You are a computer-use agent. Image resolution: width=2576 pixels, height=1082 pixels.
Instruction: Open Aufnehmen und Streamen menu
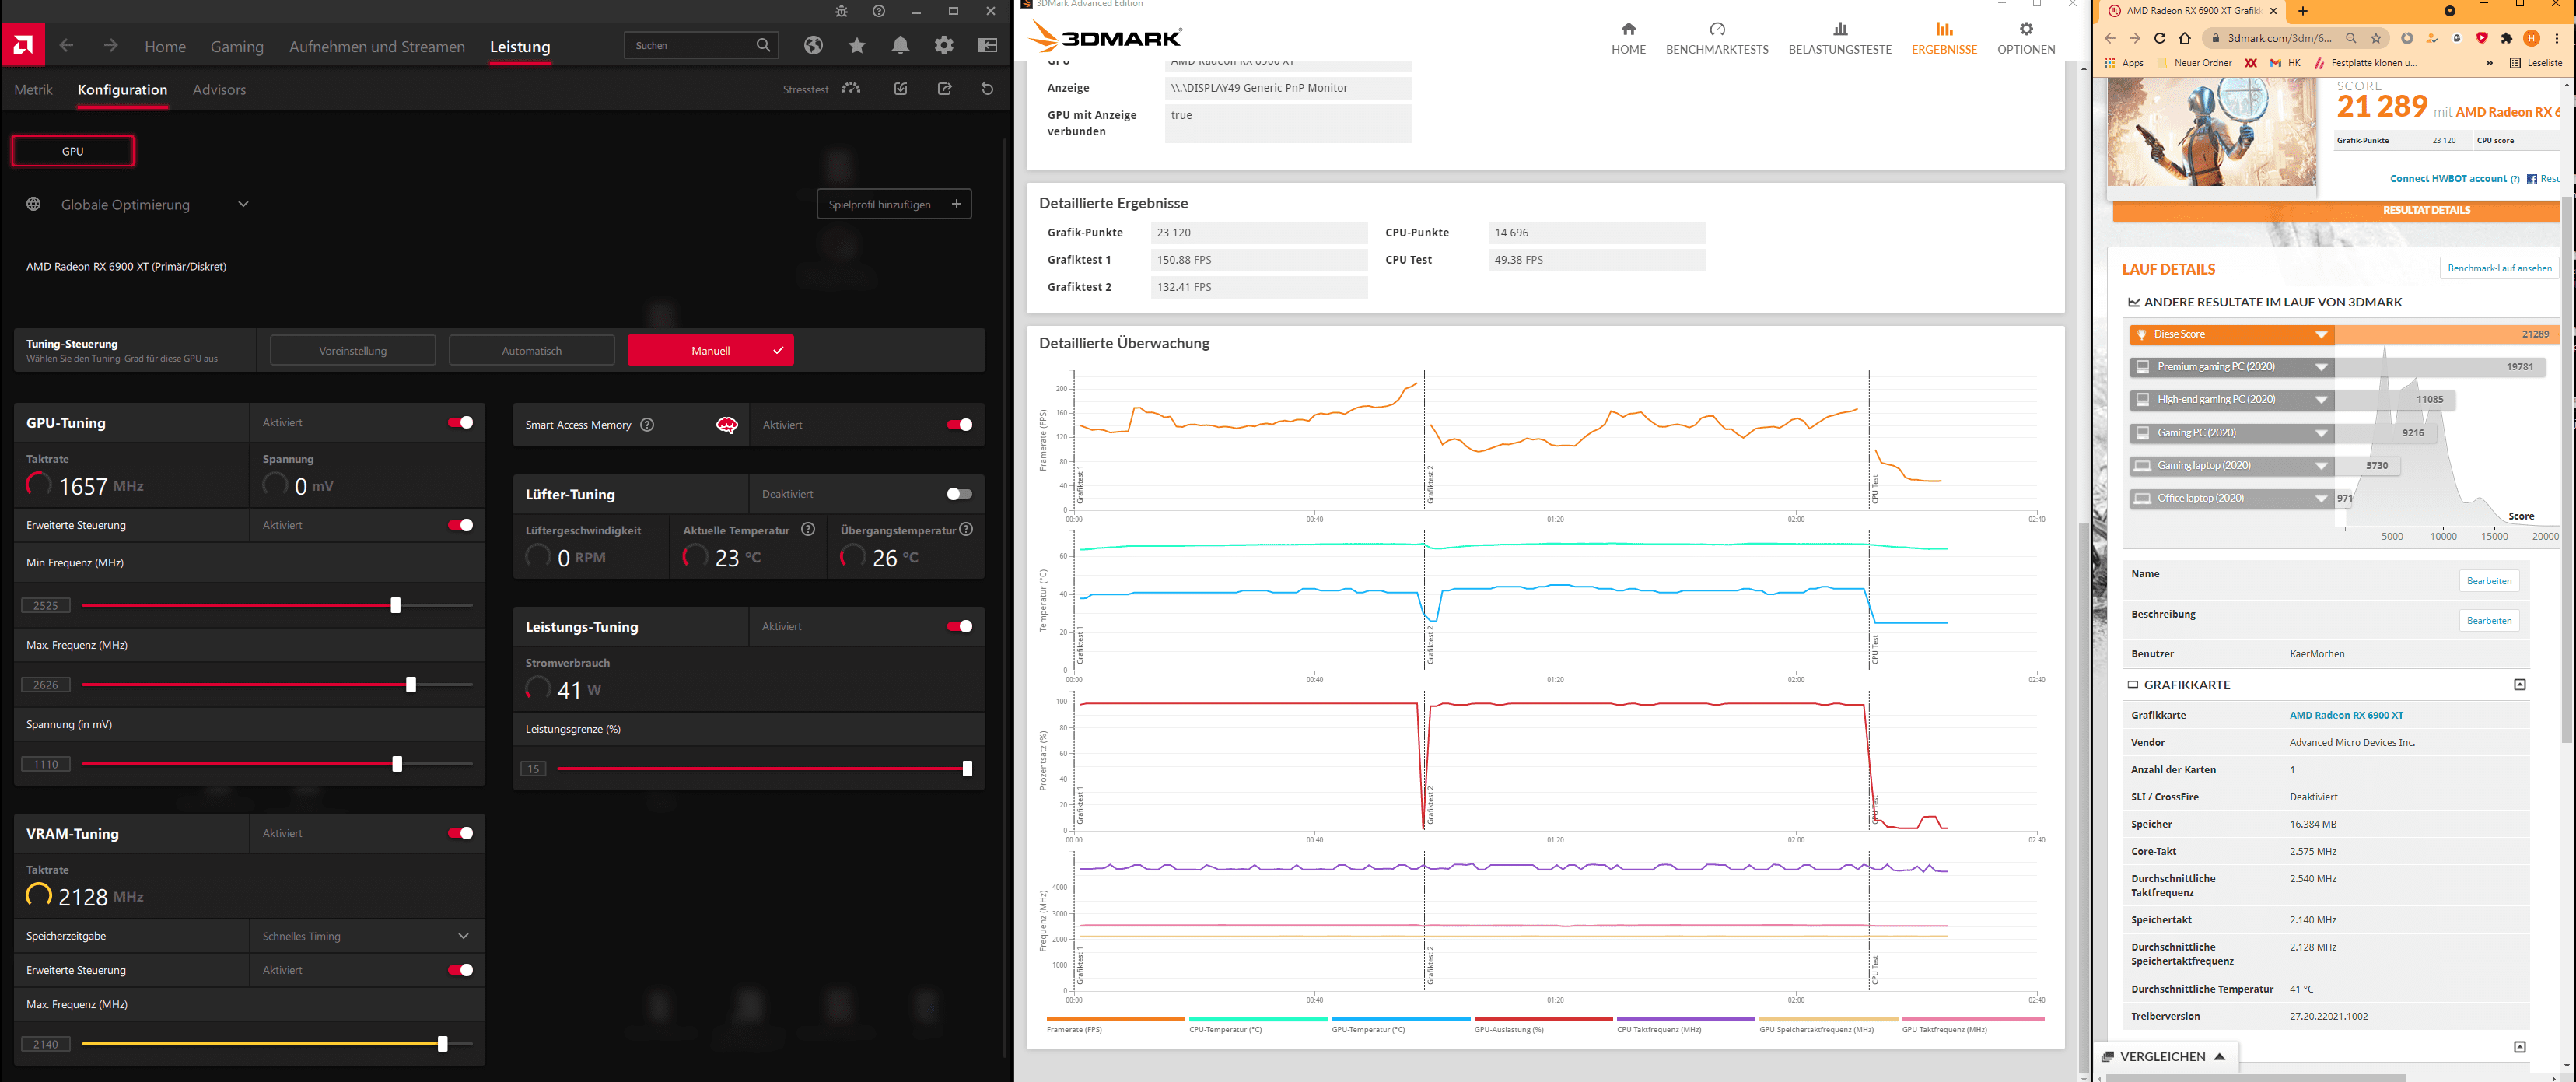[x=377, y=46]
